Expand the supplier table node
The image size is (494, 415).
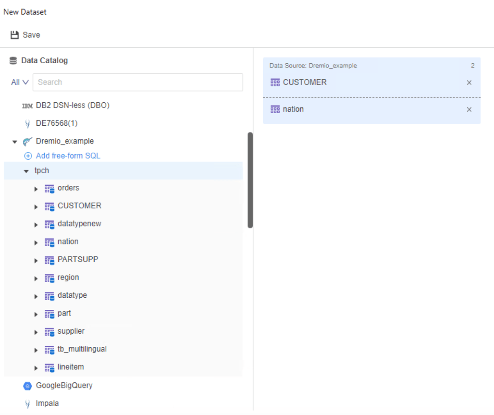[x=36, y=332]
